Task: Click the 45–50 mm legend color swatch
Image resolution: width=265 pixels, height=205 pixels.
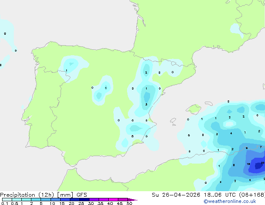Action: click(123, 200)
